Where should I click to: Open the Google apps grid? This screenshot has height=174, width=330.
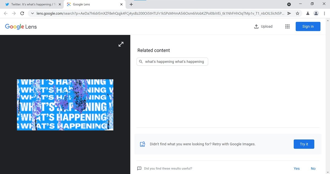click(287, 27)
